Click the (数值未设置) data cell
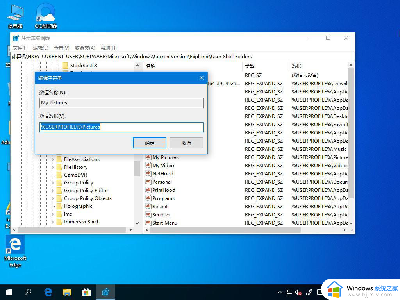The image size is (400, 300). pyautogui.click(x=305, y=75)
